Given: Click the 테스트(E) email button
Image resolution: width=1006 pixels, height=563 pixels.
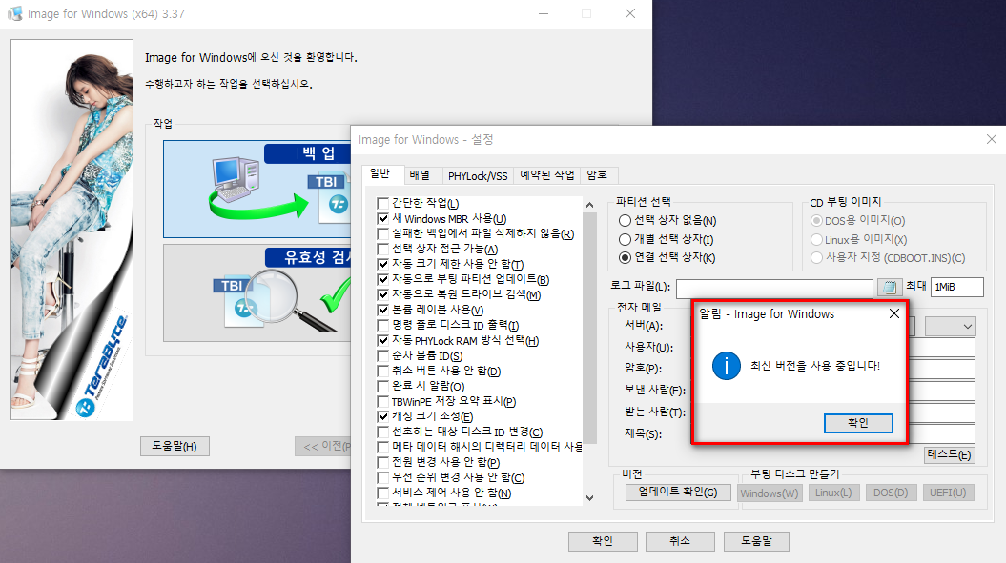Looking at the screenshot, I should coord(950,454).
